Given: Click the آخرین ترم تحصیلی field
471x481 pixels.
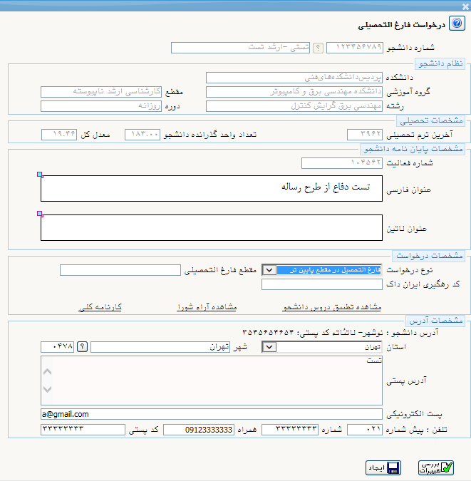Looking at the screenshot, I should pyautogui.click(x=365, y=135).
